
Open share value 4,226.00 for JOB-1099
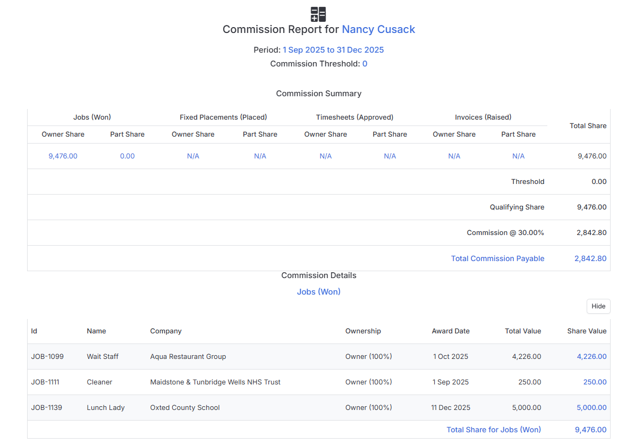click(591, 356)
